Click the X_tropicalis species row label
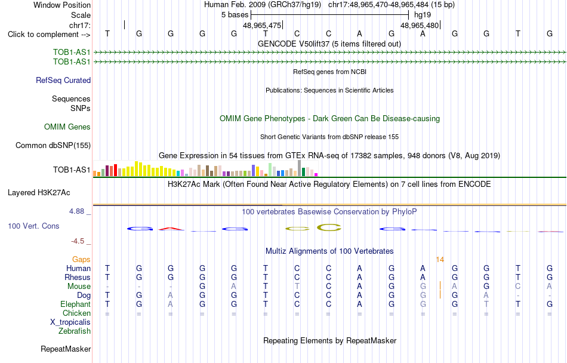 click(70, 322)
